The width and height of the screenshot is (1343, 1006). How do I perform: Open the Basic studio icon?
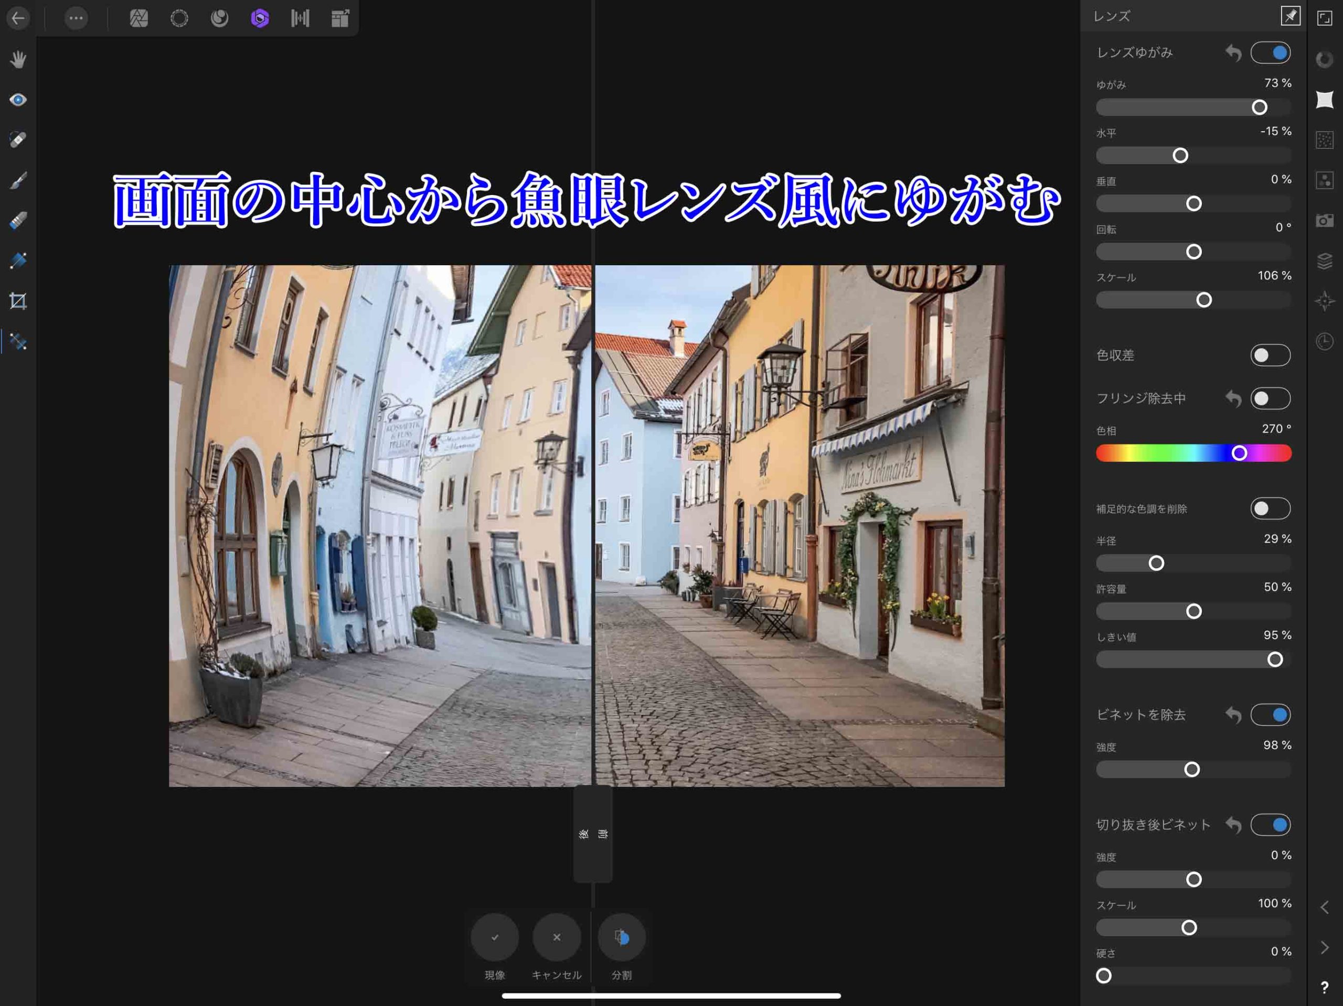[1325, 59]
